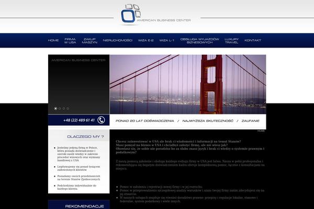This screenshot has width=314, height=209.
Task: Click the bullet 'Posiadamy swoich przedstawicieli'
Action: point(78,178)
